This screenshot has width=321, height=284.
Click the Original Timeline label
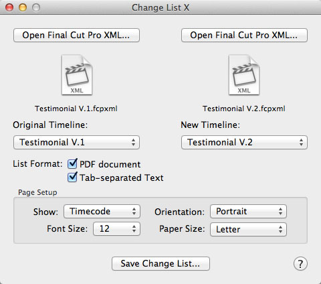pyautogui.click(x=50, y=125)
